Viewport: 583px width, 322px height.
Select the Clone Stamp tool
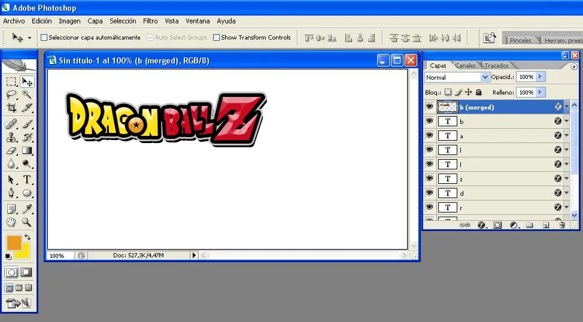pos(11,137)
